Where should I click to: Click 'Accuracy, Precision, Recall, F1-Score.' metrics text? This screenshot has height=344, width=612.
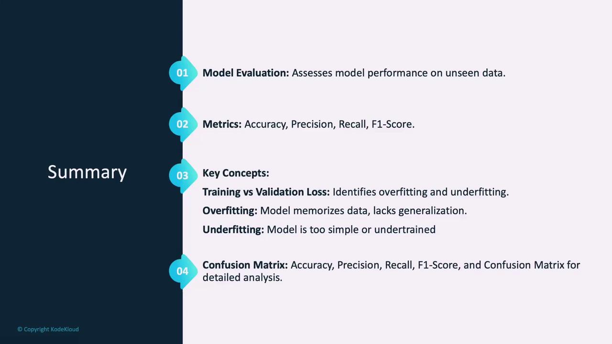[x=329, y=124]
